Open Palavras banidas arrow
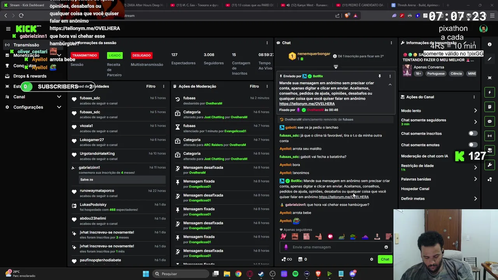498x280 pixels. click(x=475, y=179)
